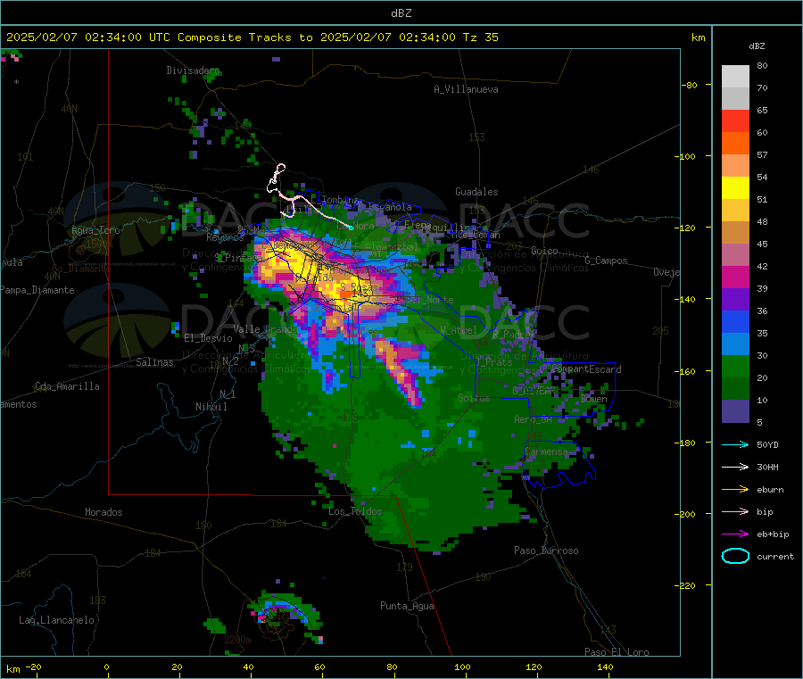Click the 'Goico' map label

544,251
